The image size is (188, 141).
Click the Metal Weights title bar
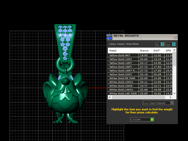pyautogui.click(x=142, y=37)
